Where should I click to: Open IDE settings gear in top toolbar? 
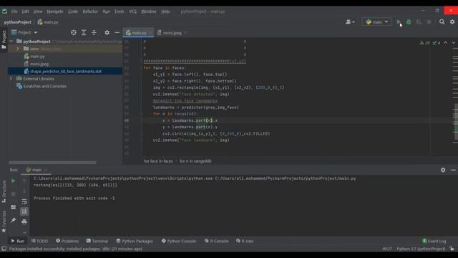pos(452,22)
